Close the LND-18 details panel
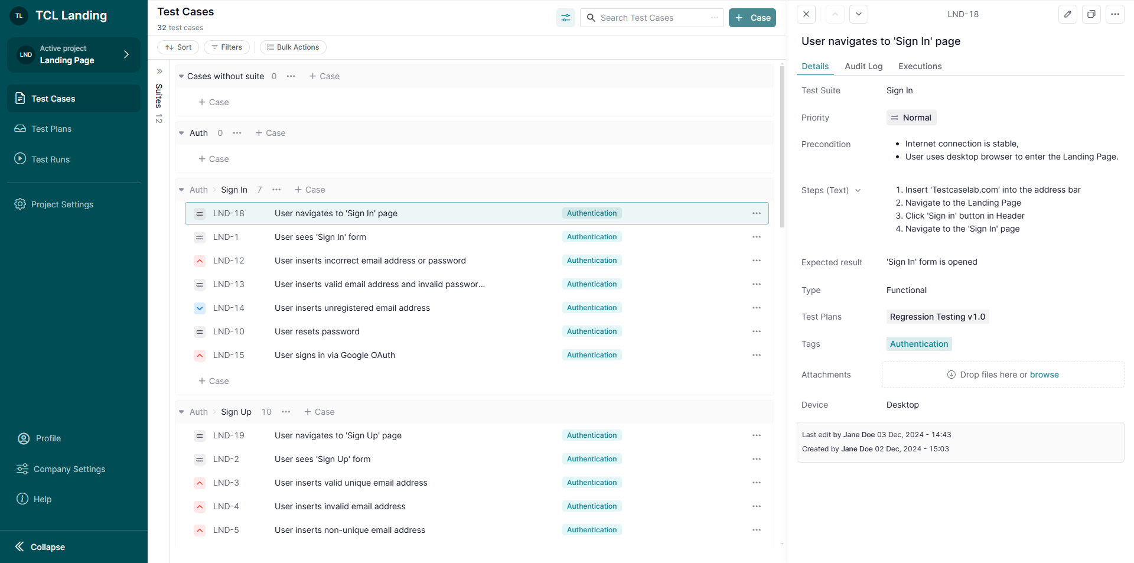Image resolution: width=1134 pixels, height=563 pixels. 806,14
